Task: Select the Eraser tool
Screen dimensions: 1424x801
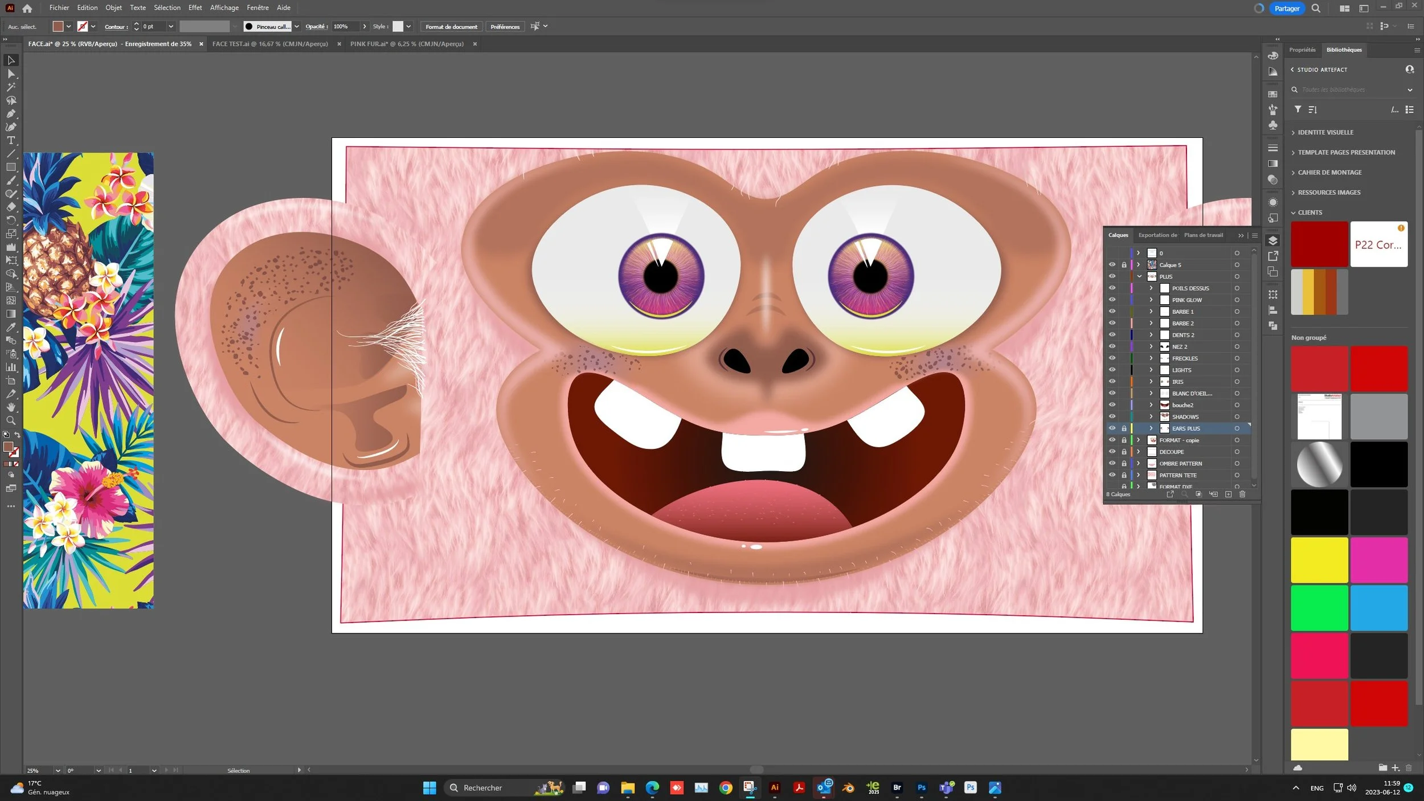Action: point(11,207)
